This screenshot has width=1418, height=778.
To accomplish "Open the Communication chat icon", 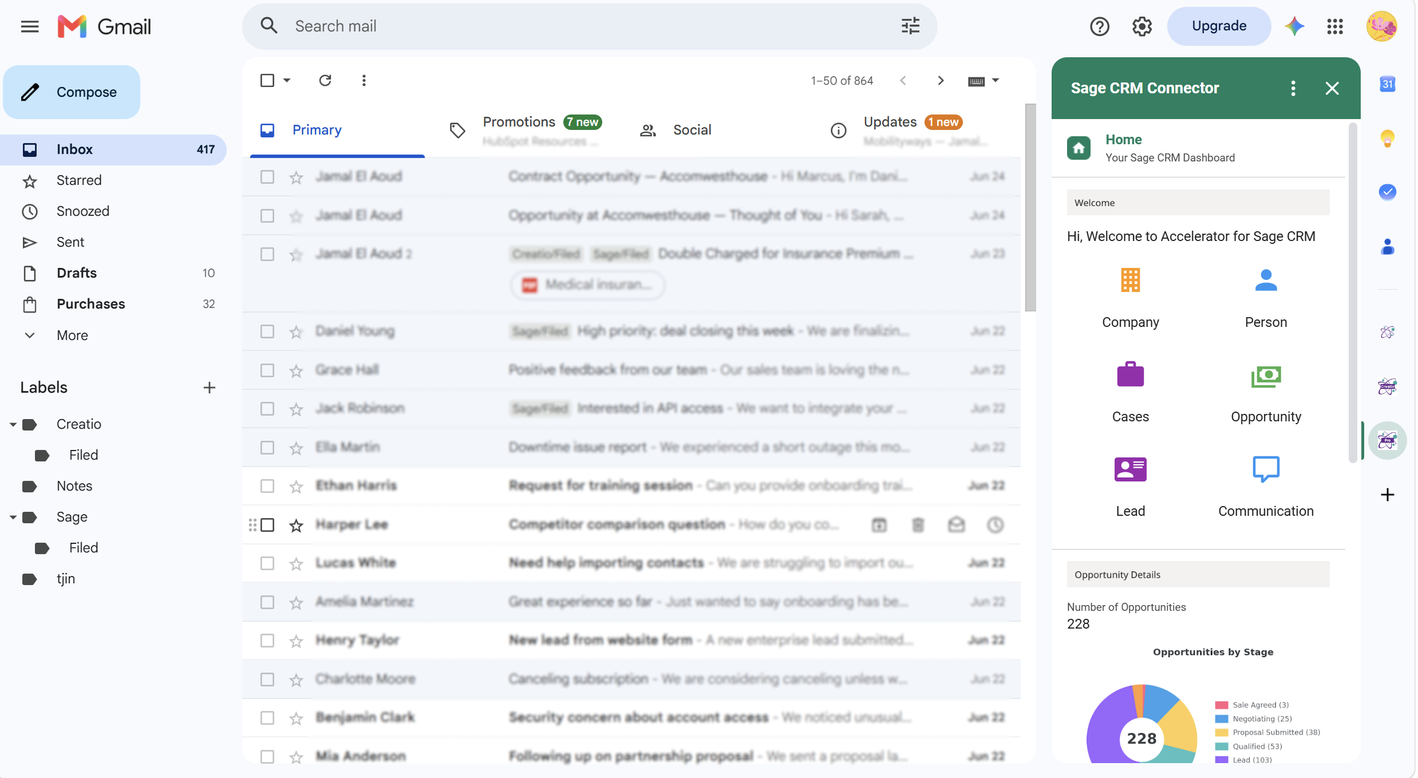I will coord(1266,469).
